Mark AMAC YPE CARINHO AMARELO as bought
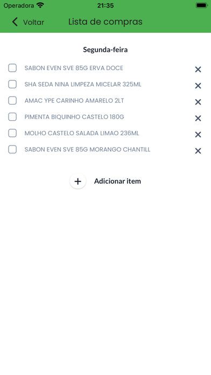Viewport: 211px width, 375px height. [12, 100]
